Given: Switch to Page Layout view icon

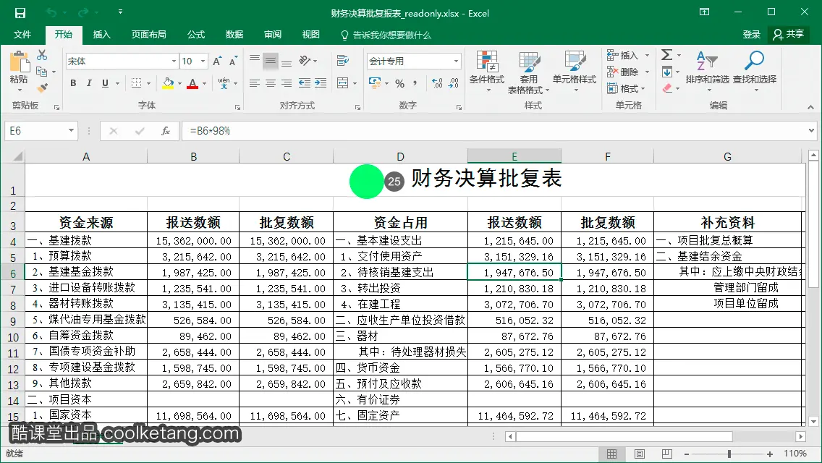Looking at the screenshot, I should 640,454.
